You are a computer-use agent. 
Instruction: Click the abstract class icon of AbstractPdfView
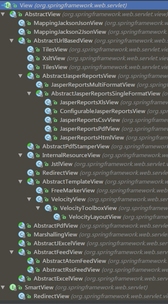(22, 226)
